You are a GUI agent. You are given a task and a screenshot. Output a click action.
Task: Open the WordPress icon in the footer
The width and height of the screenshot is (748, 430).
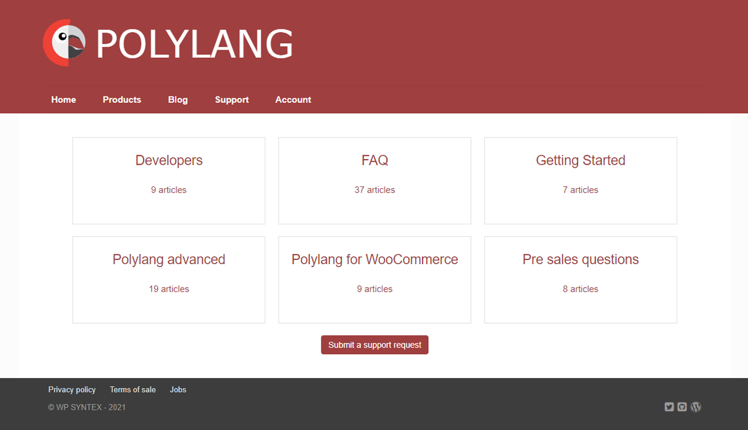coord(695,407)
